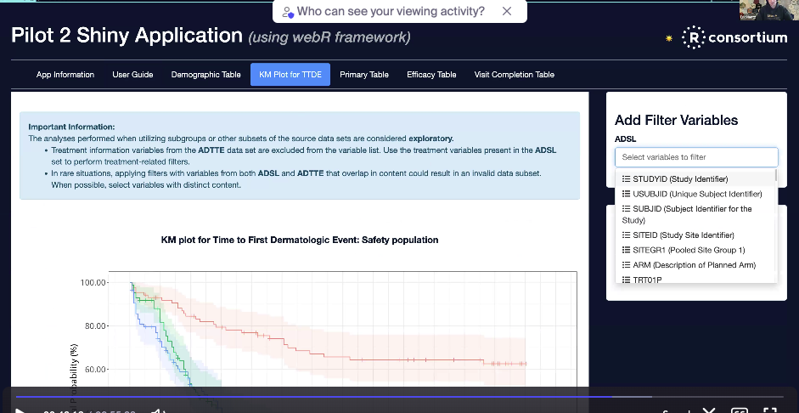This screenshot has width=799, height=413.
Task: Select SITEID (Study Site Identifier) item
Action: (683, 235)
